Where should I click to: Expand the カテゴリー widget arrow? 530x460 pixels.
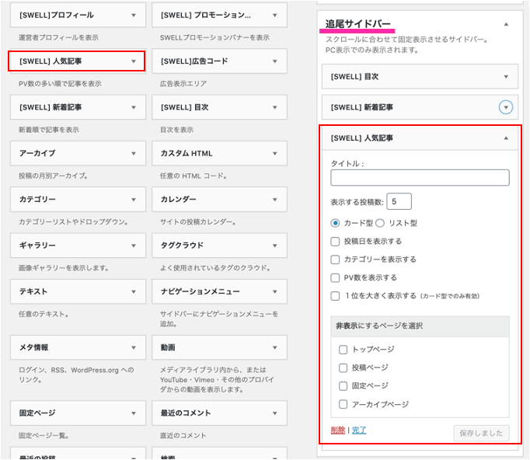click(134, 200)
